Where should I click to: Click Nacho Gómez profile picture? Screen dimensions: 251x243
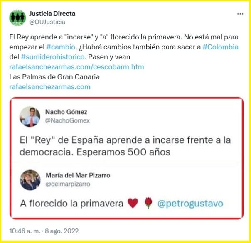click(30, 117)
